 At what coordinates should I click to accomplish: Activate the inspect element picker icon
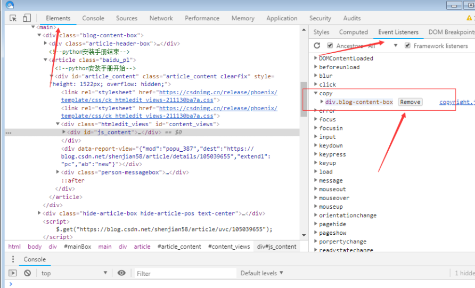tap(13, 18)
